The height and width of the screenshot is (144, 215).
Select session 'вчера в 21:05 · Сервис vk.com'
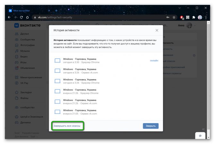[106, 112]
